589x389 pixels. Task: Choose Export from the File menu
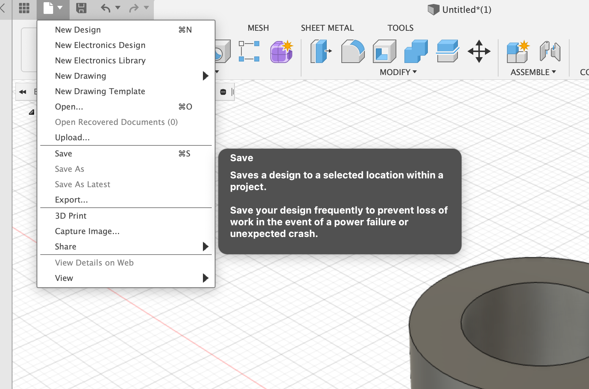pos(71,200)
